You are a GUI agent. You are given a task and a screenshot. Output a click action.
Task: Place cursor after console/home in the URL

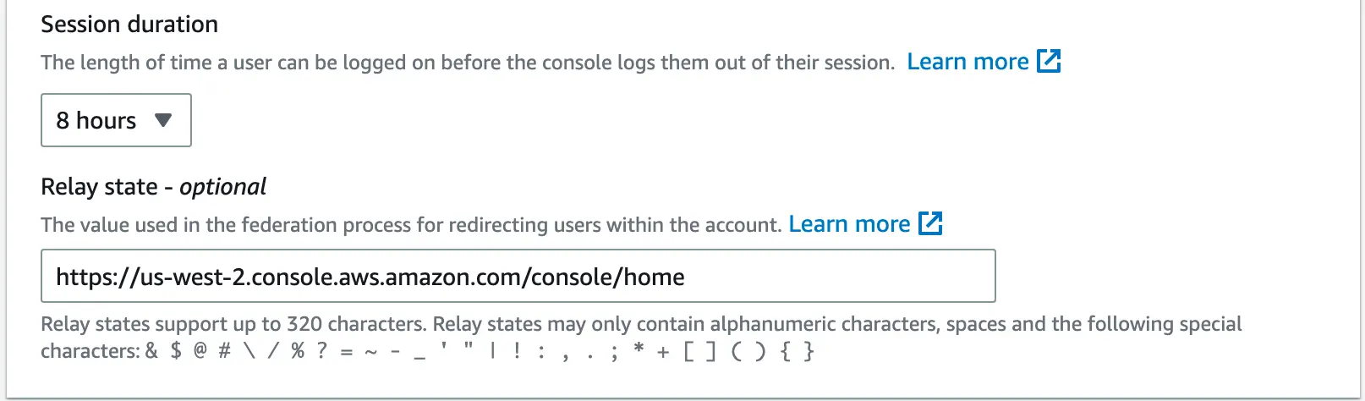coord(686,277)
